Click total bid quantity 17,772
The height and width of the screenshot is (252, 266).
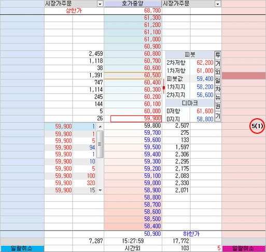[x=176, y=241]
